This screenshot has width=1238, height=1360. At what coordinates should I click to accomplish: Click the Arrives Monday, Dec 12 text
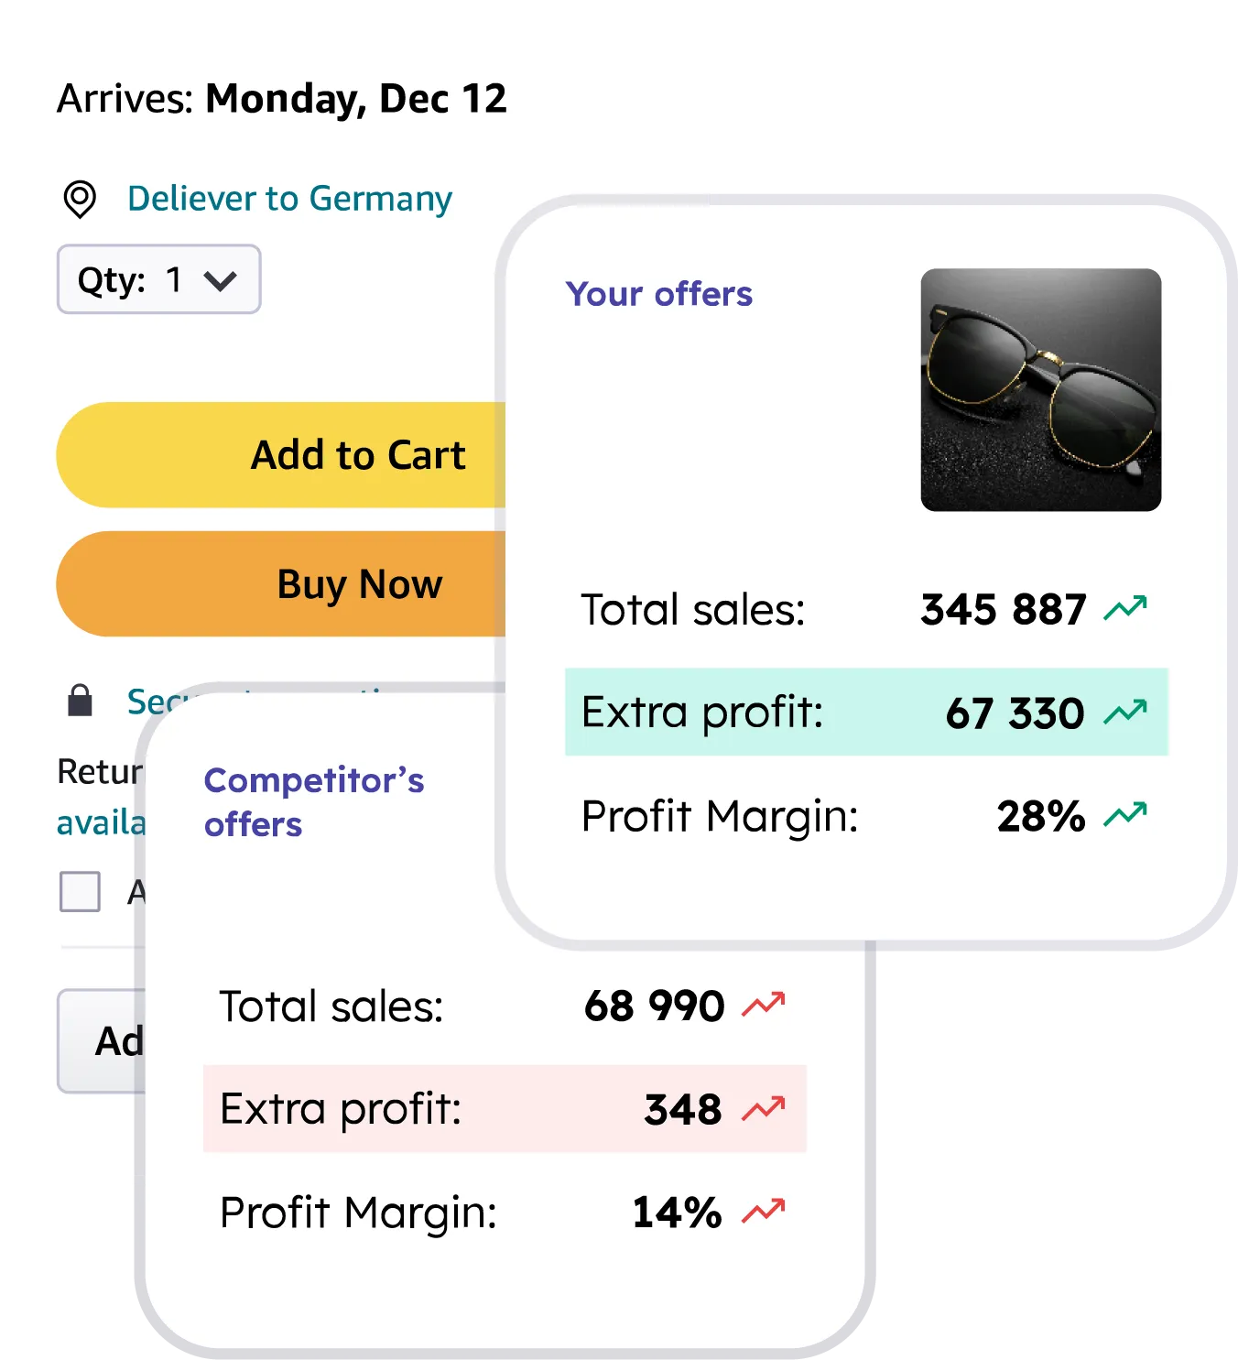coord(281,99)
